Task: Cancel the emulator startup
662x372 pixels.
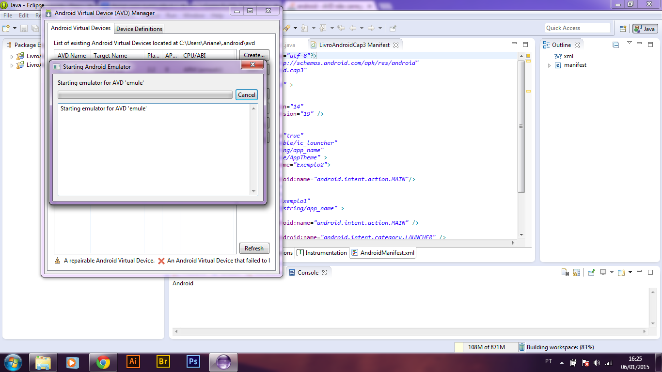Action: tap(247, 95)
